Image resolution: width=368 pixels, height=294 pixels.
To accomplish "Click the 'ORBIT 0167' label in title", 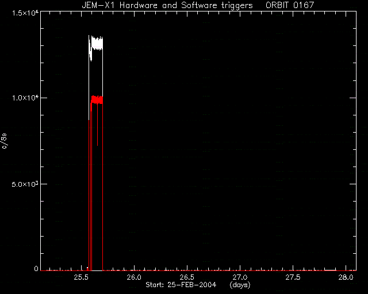I will (x=290, y=5).
